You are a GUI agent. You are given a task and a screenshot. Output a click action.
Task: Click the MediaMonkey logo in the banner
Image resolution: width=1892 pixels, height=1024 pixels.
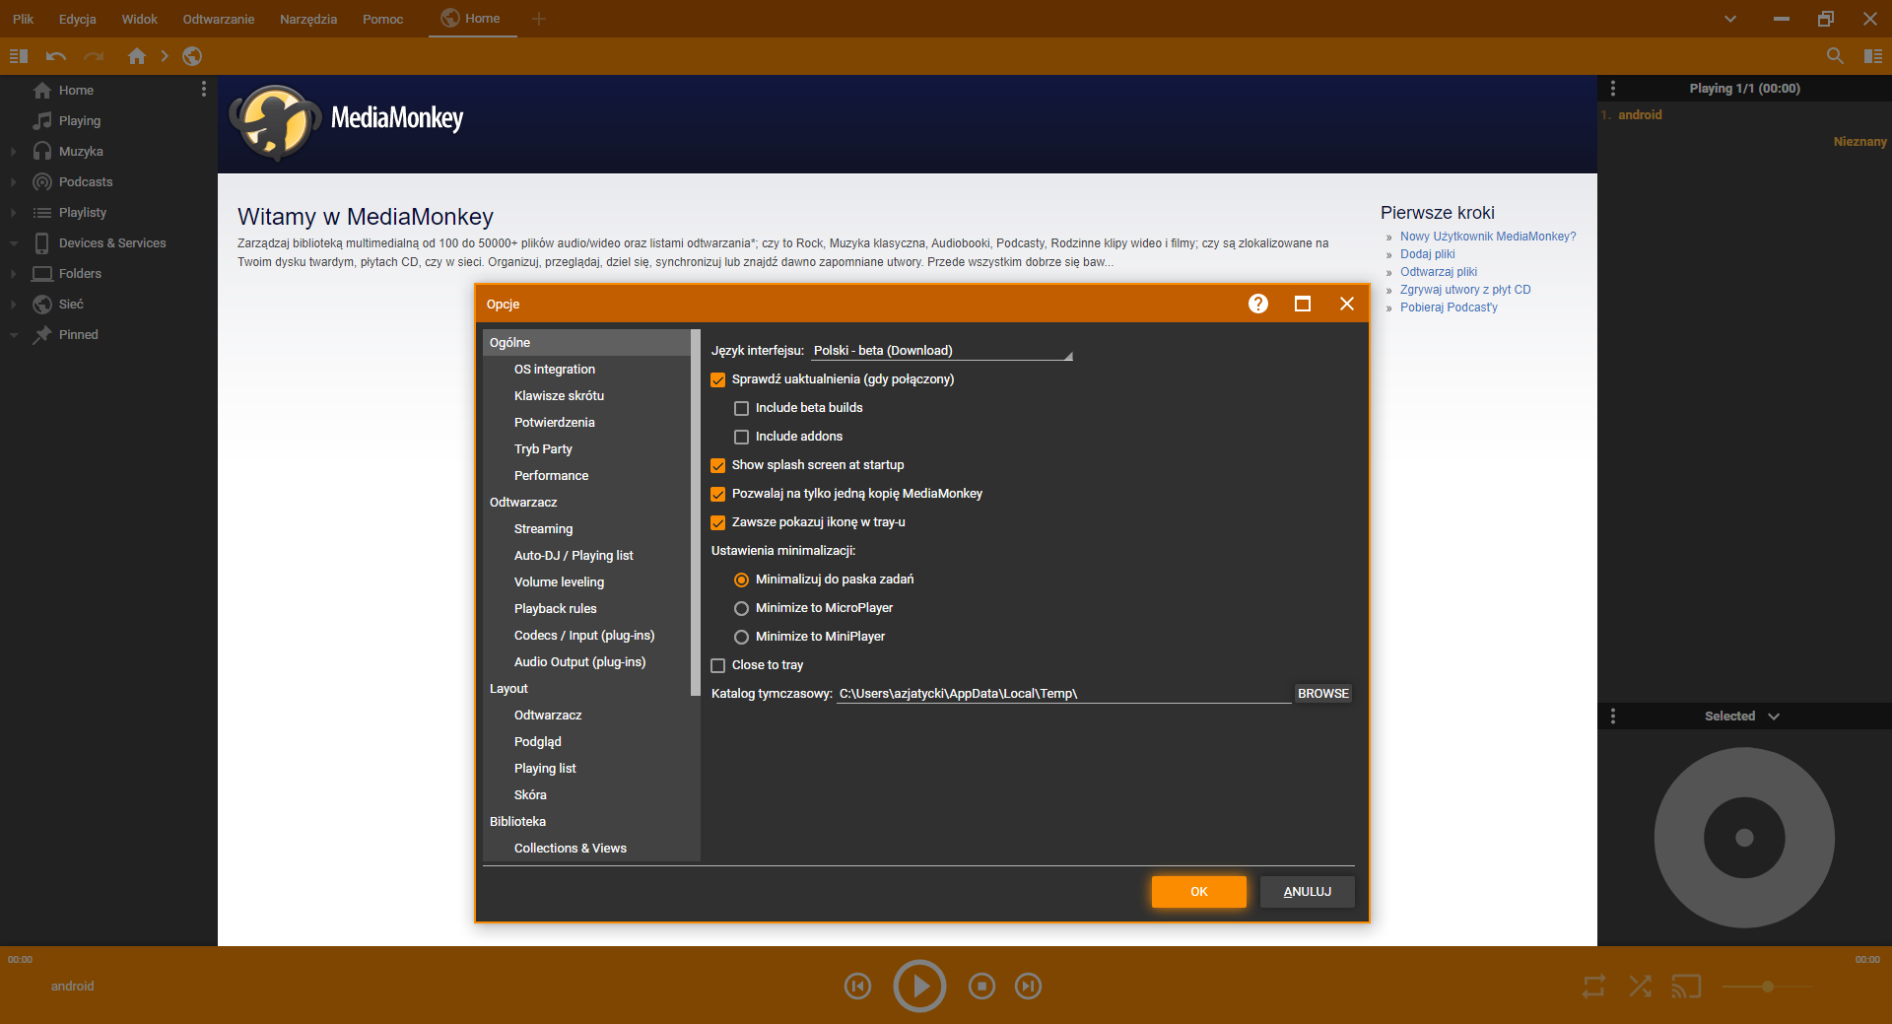click(x=347, y=122)
